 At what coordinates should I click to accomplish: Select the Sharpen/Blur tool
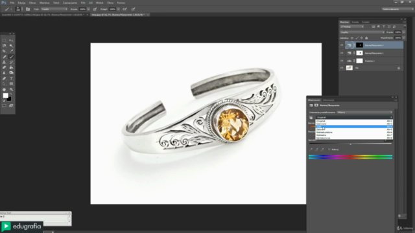coord(5,72)
